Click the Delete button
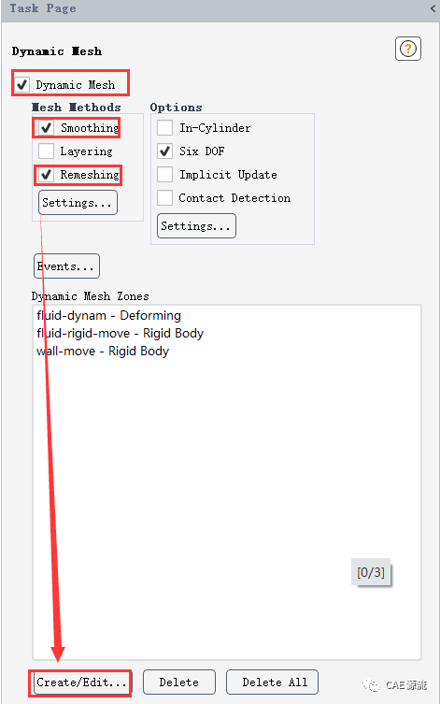 pyautogui.click(x=179, y=682)
